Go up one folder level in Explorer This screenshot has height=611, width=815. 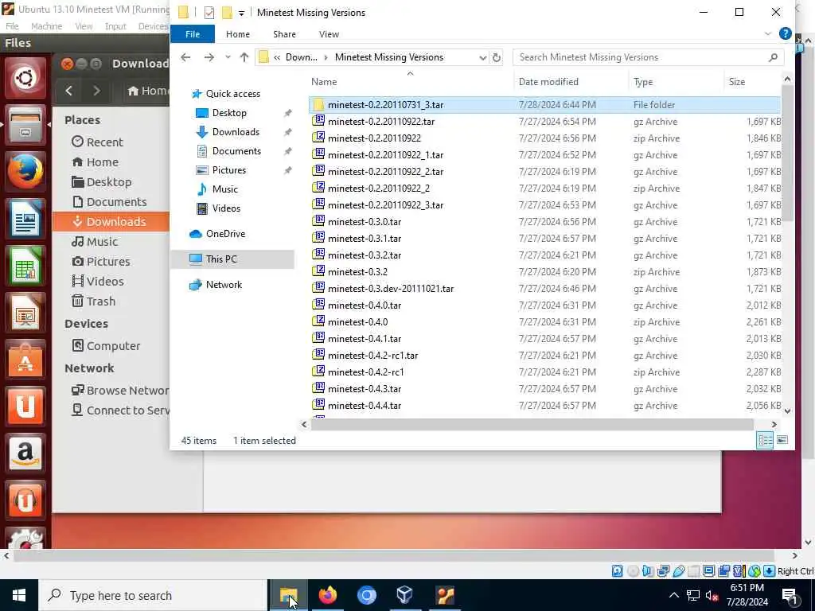pos(244,57)
